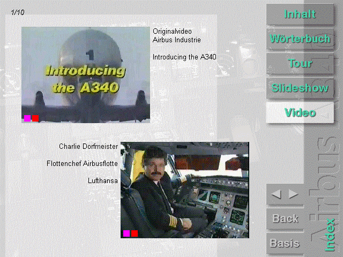343x257 pixels.
Task: Open the Wörterbuch dictionary
Action: 300,39
